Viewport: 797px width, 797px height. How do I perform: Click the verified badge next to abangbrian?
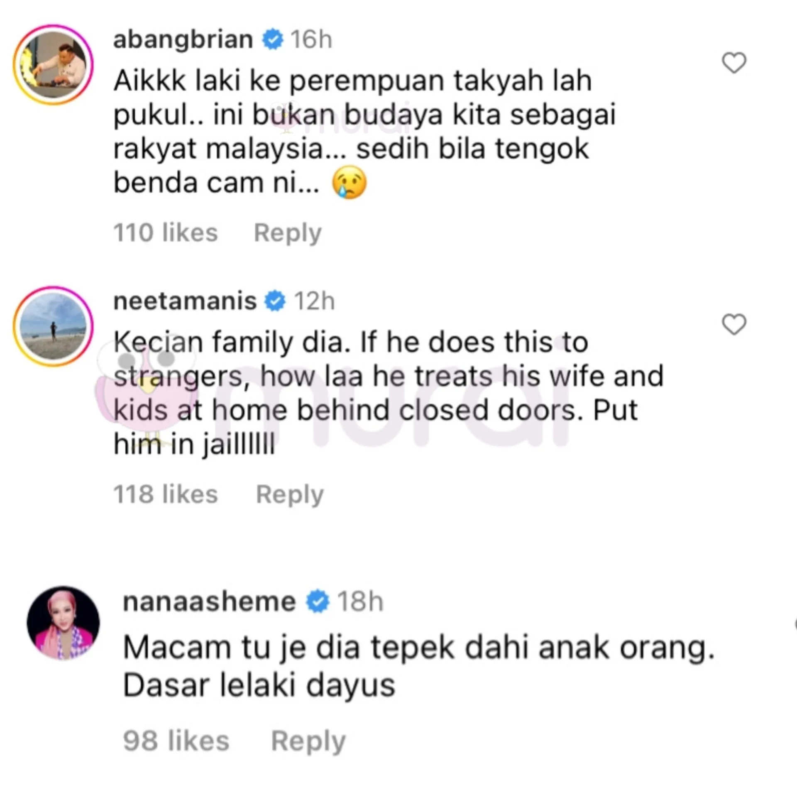click(x=273, y=40)
